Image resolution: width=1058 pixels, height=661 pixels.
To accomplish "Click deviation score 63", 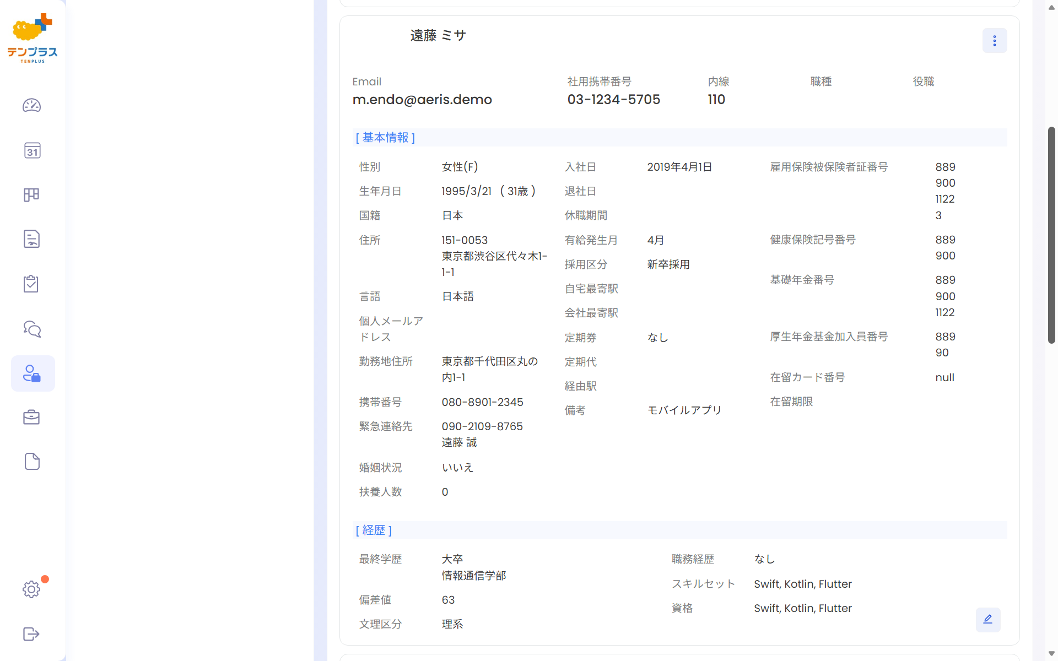I will (448, 600).
